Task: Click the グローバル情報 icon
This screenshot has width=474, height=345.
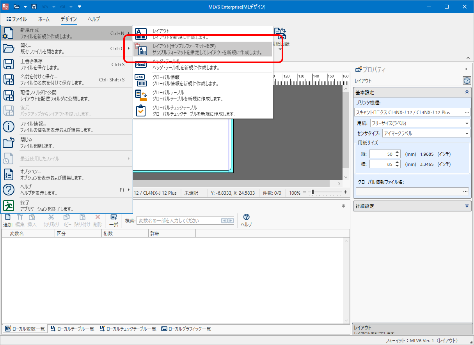Action: [141, 80]
